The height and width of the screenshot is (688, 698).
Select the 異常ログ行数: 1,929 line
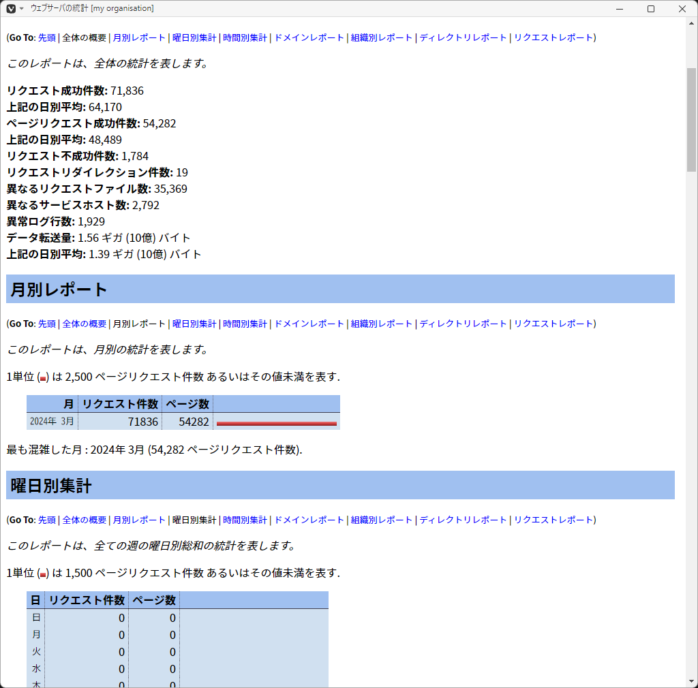(56, 221)
